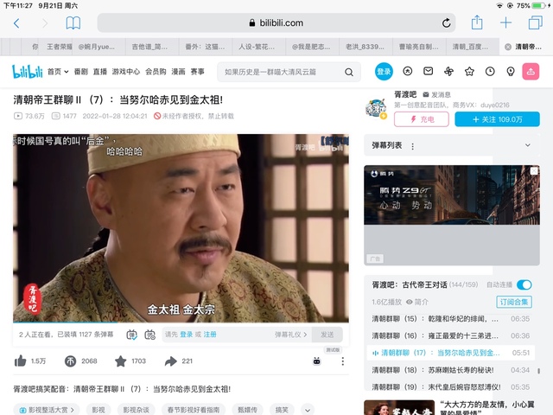This screenshot has width=553, height=415.
Task: Give coins to the video
Action: click(x=71, y=361)
